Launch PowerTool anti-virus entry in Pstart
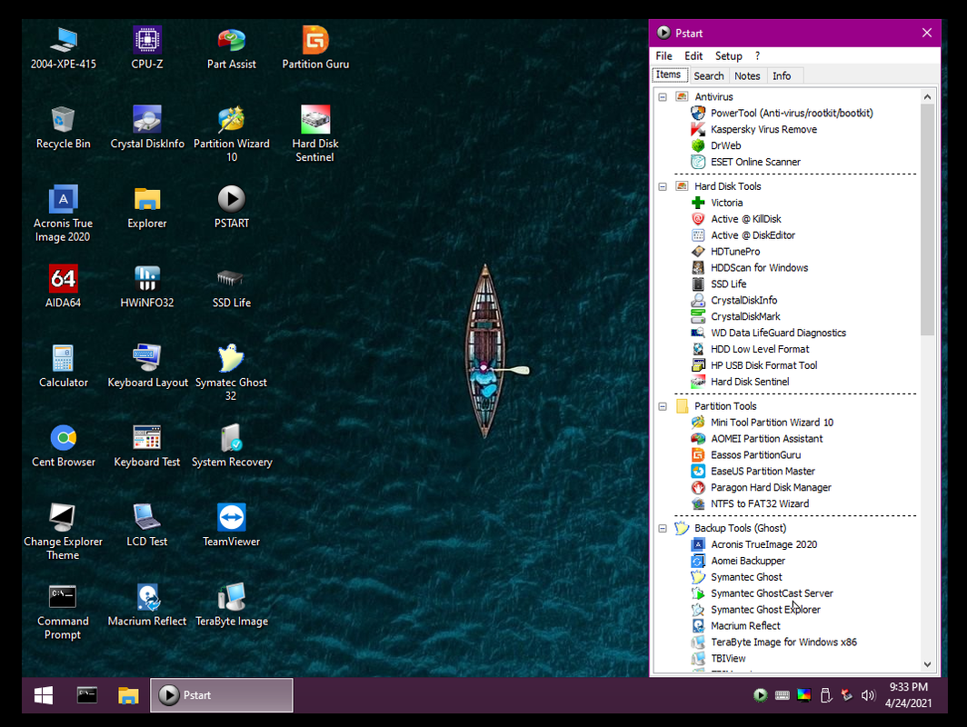 pos(782,113)
